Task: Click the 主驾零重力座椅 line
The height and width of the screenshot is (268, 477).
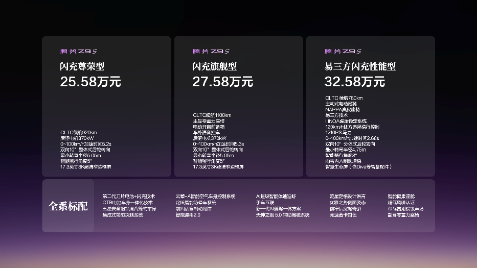Action: [209, 121]
